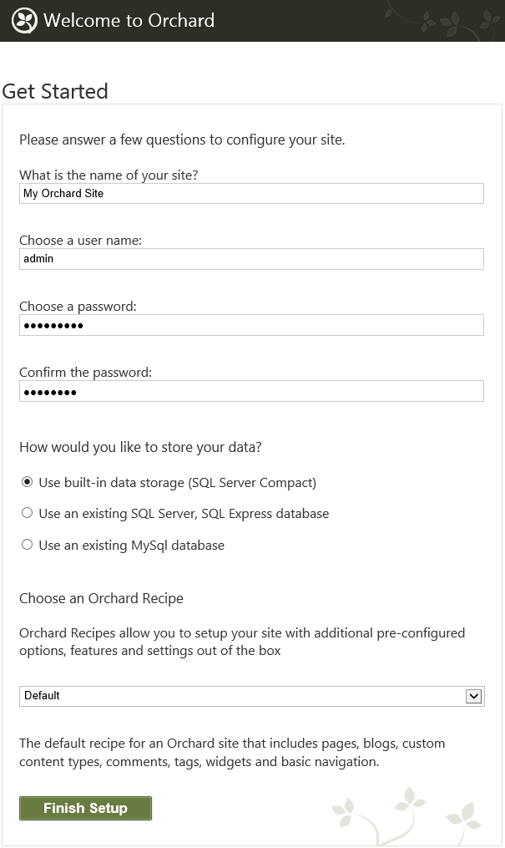505x848 pixels.
Task: Click the Orchard logo icon in the header
Action: [24, 21]
